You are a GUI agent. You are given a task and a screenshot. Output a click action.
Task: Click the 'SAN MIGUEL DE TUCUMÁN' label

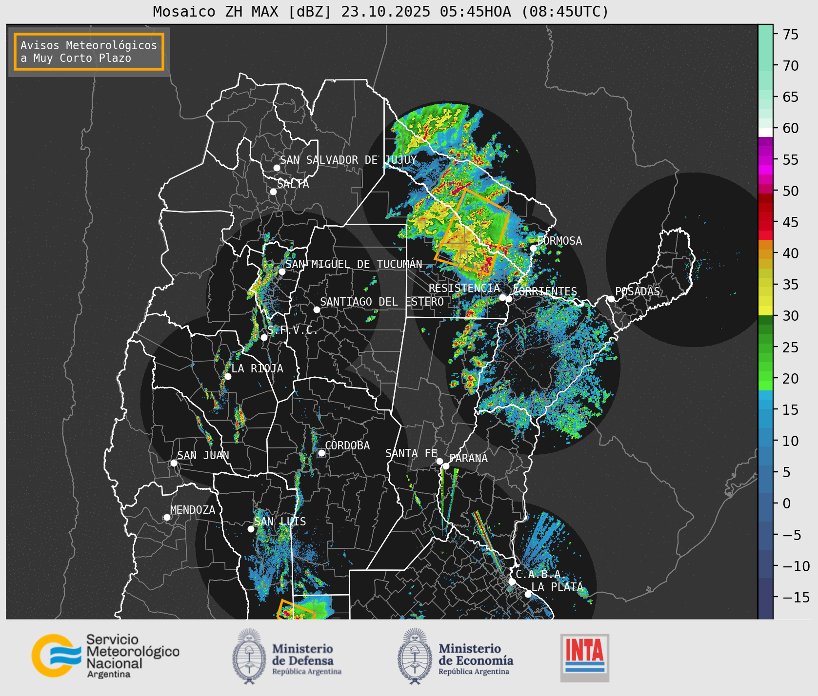[x=354, y=264]
